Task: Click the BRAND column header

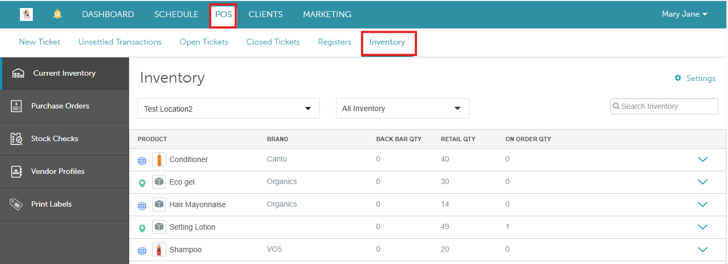Action: coord(277,139)
